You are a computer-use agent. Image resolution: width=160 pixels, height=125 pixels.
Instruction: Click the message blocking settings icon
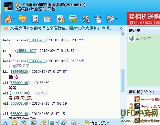pyautogui.click(x=74, y=123)
